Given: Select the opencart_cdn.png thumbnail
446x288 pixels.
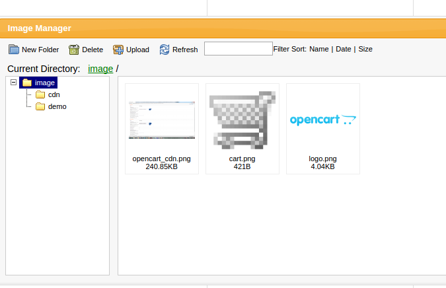Looking at the screenshot, I should 162,120.
